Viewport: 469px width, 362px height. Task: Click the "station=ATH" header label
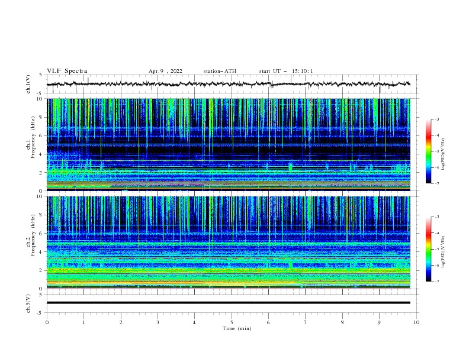tap(220, 71)
